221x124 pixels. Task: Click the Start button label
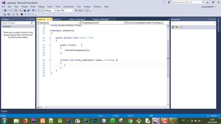80,11
